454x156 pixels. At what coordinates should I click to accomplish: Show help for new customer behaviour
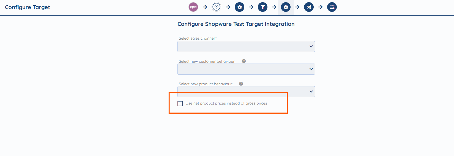tap(244, 61)
